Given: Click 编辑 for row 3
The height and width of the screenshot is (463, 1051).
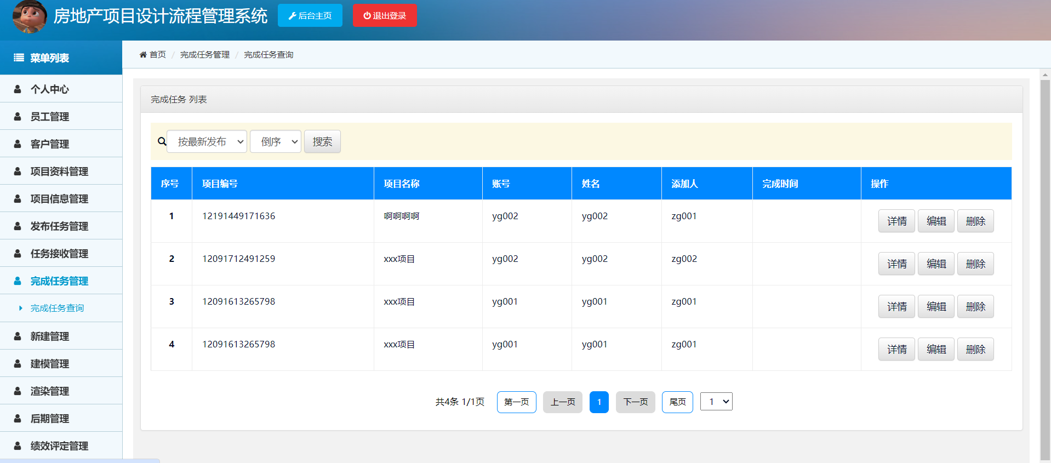Looking at the screenshot, I should point(936,306).
